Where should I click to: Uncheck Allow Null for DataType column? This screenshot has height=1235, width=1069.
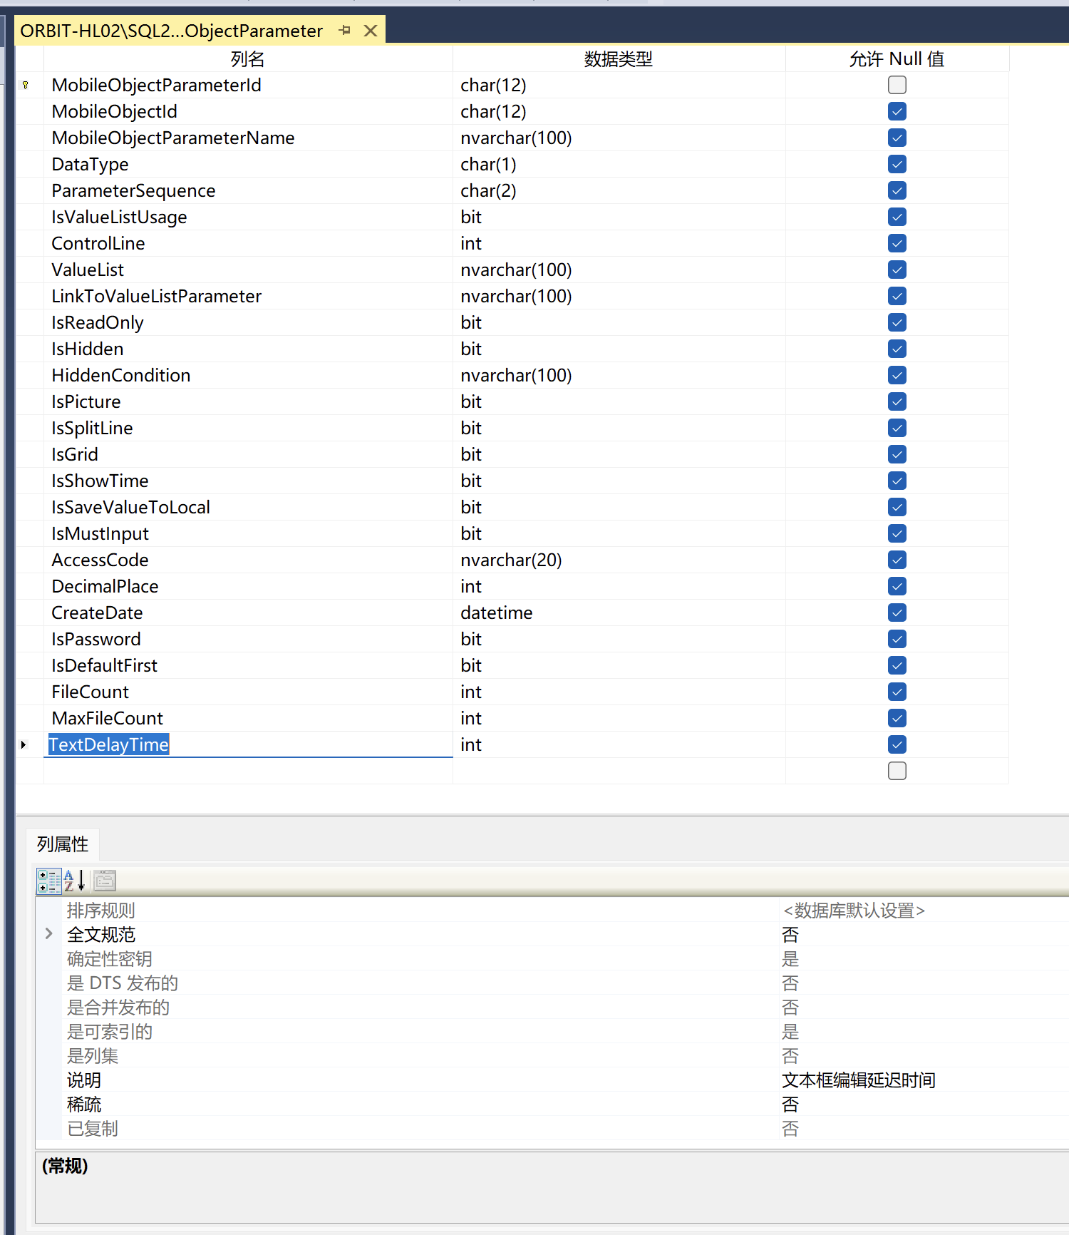897,164
